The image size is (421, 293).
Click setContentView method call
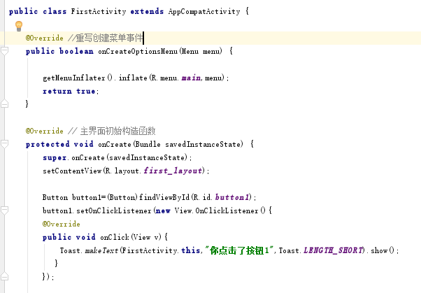pyautogui.click(x=72, y=171)
